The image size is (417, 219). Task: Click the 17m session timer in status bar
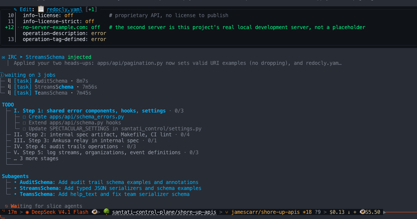(13, 212)
